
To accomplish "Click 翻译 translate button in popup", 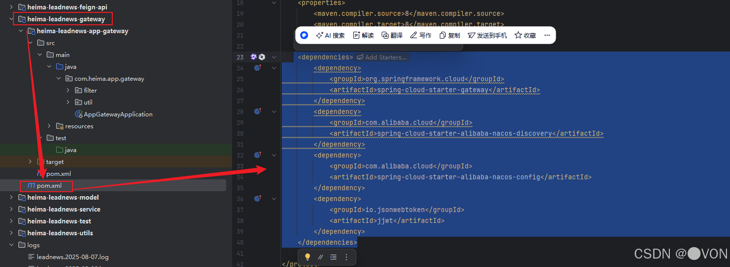I will [x=392, y=35].
